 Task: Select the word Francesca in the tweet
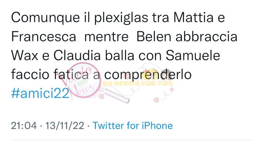[44, 36]
